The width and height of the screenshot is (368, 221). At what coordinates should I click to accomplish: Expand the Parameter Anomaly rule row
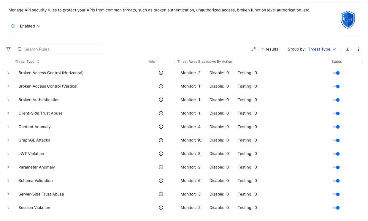click(x=9, y=167)
